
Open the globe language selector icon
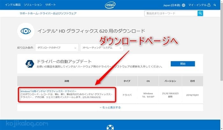coord(183,5)
